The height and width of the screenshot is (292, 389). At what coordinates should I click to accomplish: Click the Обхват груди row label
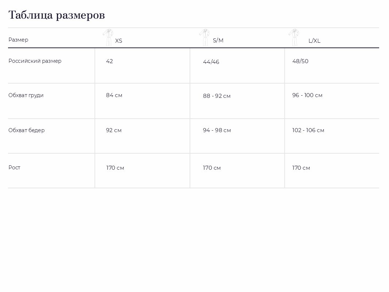[26, 95]
